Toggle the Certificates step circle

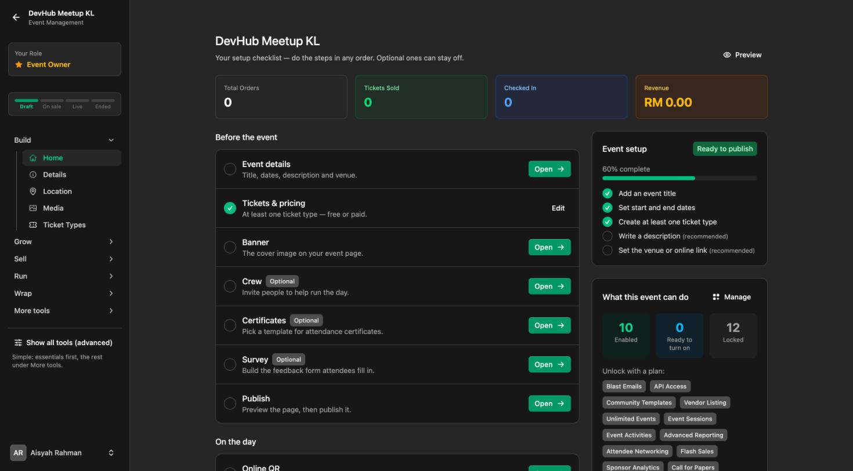pyautogui.click(x=230, y=325)
